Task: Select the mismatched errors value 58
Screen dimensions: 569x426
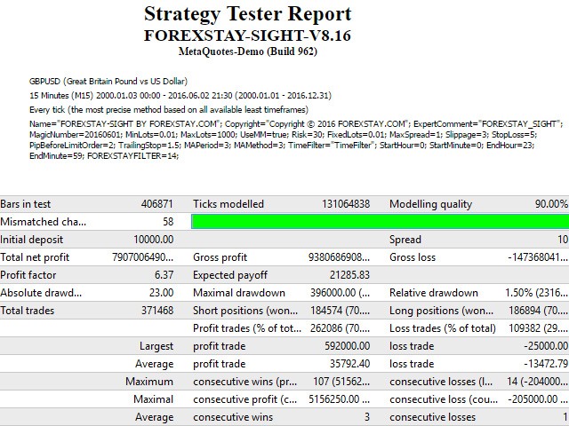Action: pyautogui.click(x=168, y=222)
